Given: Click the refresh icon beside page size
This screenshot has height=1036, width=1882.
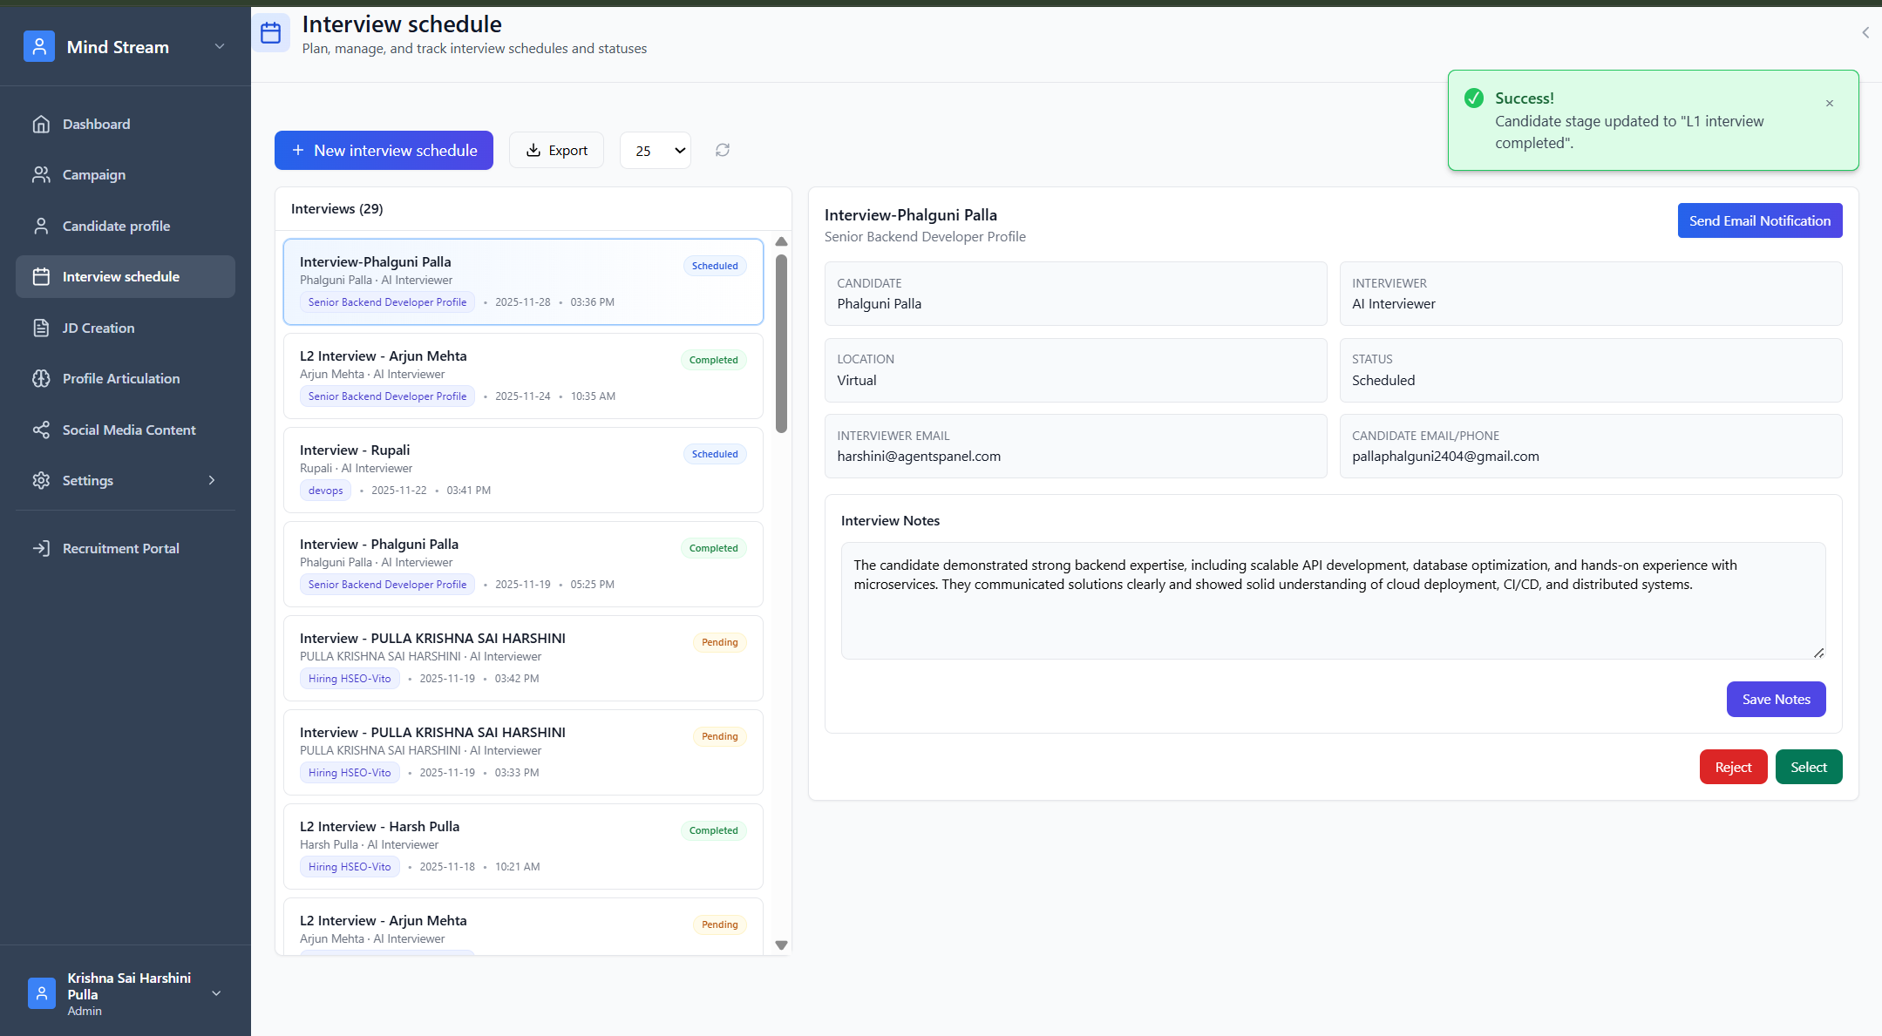Looking at the screenshot, I should click(723, 150).
